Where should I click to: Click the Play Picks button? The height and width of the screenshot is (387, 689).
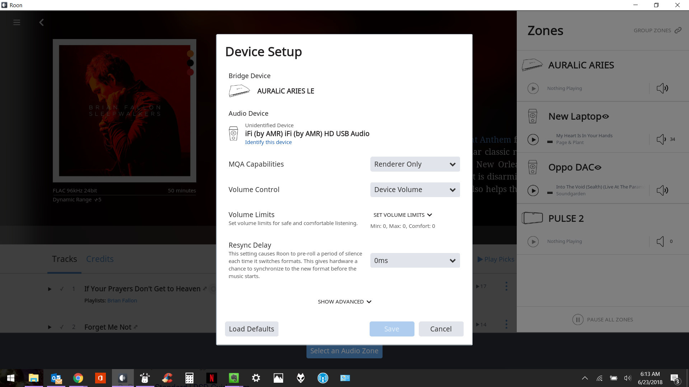pos(496,259)
